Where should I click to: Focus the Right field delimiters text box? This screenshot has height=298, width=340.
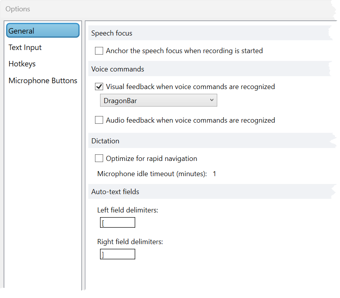click(118, 255)
